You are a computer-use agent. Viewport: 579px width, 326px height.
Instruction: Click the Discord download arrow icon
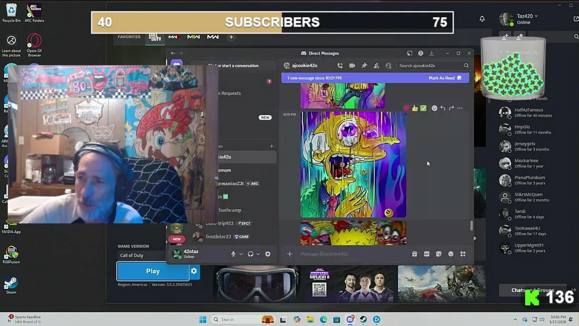tap(432, 53)
